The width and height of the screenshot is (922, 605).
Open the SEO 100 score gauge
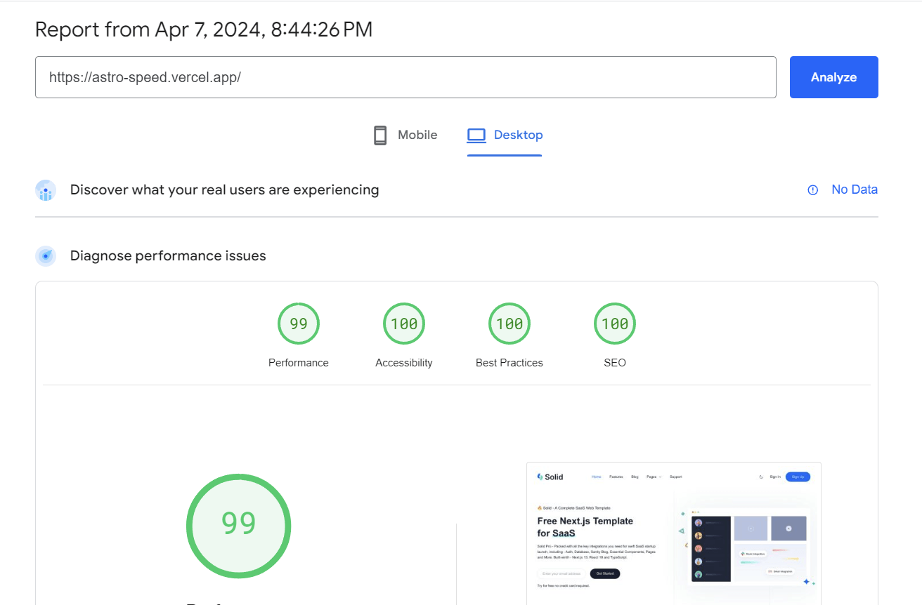click(x=615, y=324)
